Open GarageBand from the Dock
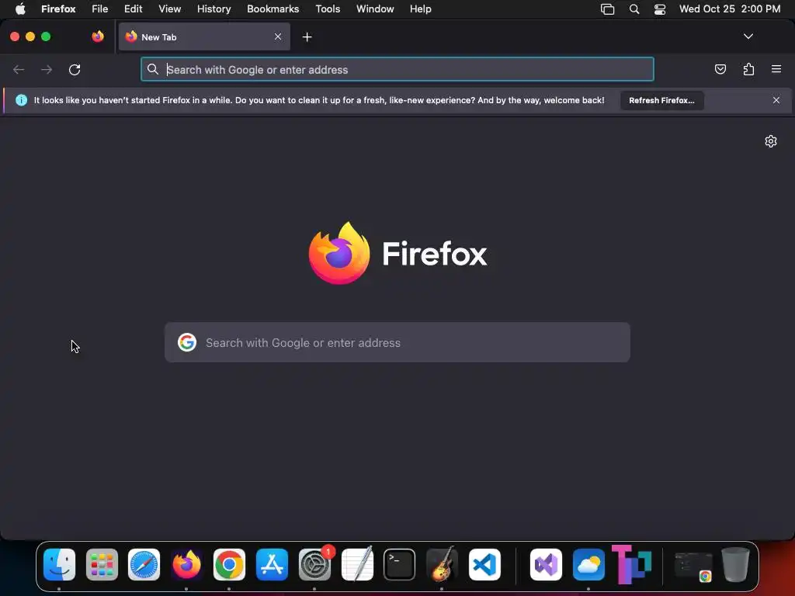795x596 pixels. 442,565
